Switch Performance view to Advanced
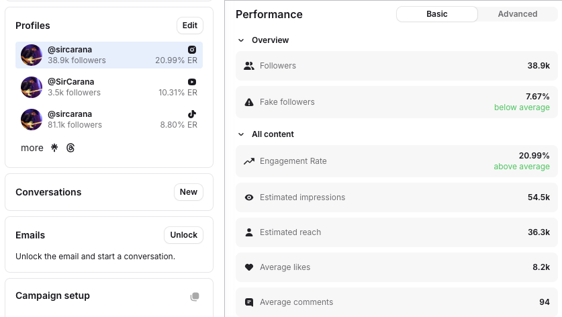Screen dimensions: 562x317 tap(517, 14)
